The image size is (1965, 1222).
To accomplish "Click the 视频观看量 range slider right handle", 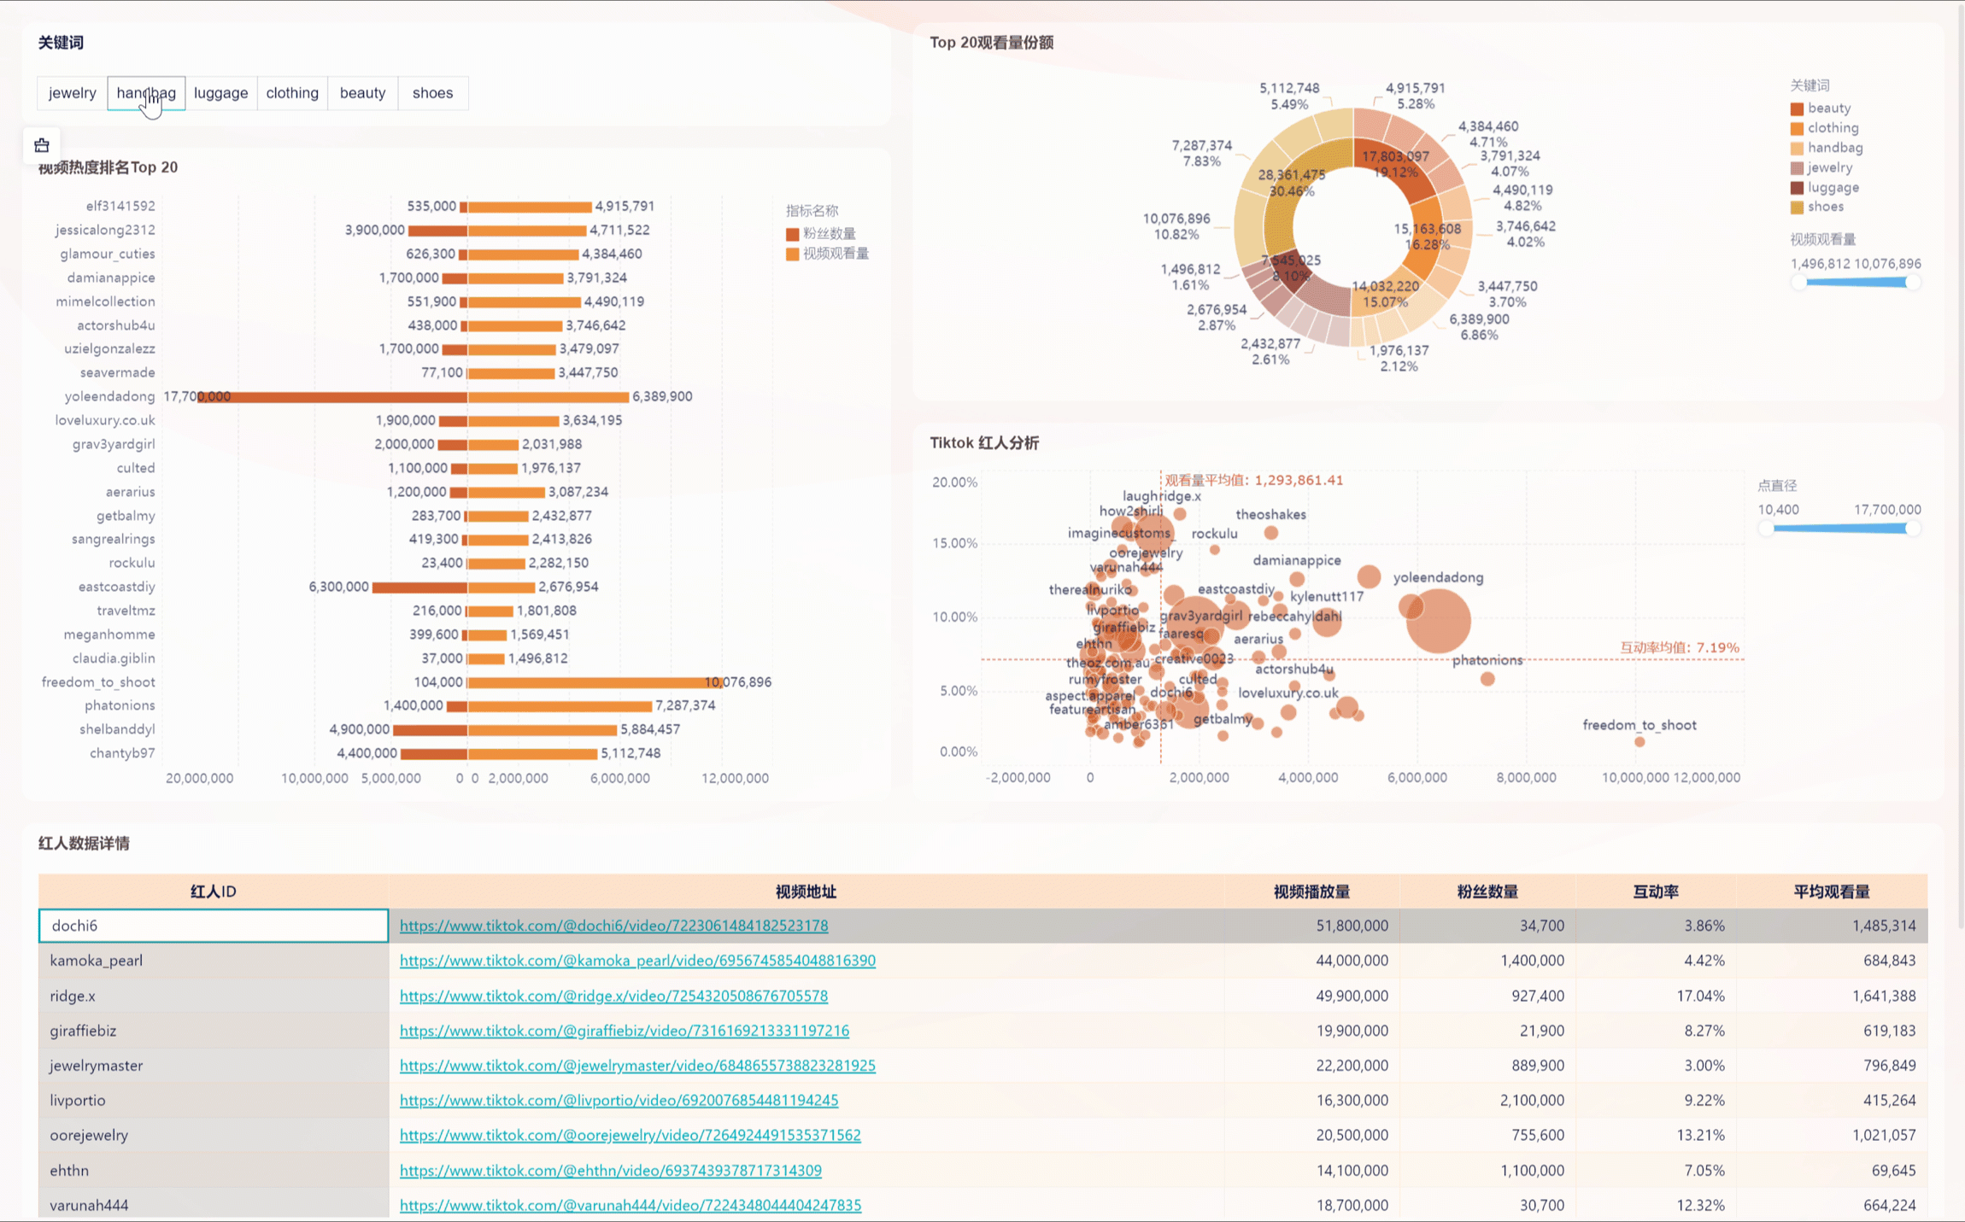I will coord(1913,283).
